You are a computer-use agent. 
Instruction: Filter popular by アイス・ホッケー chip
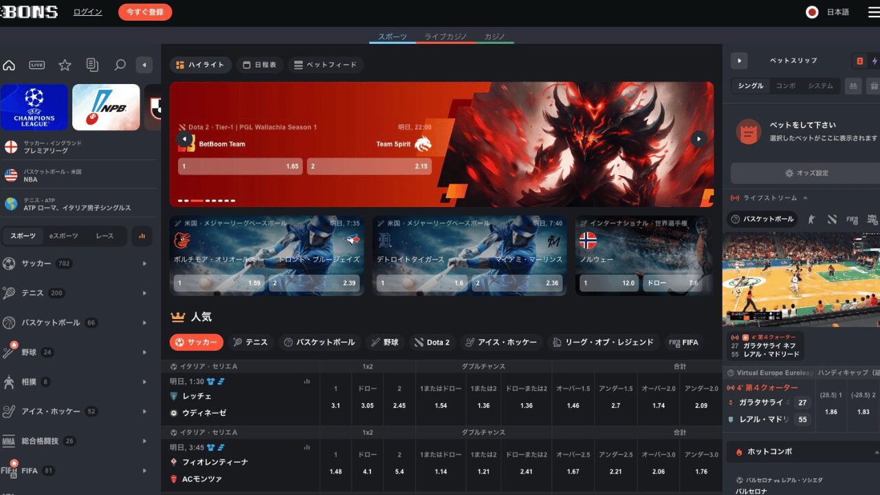(x=501, y=342)
